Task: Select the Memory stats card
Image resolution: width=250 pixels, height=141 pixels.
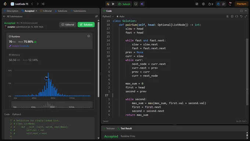Action: coord(49,57)
